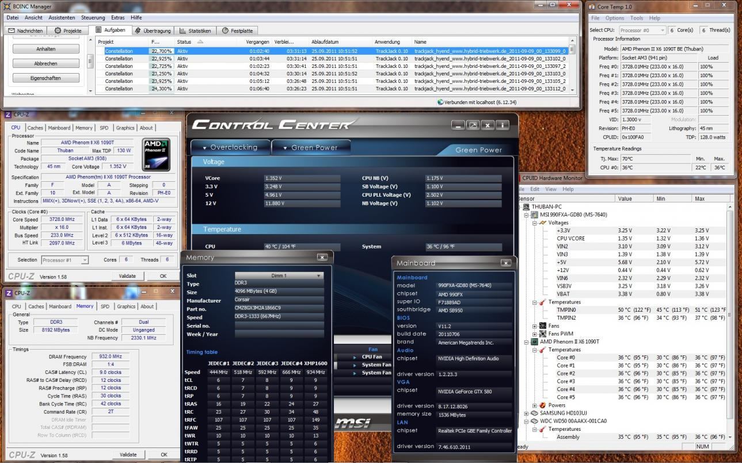Click the Fans icon in Hardware Monitor tree

pyautogui.click(x=542, y=326)
